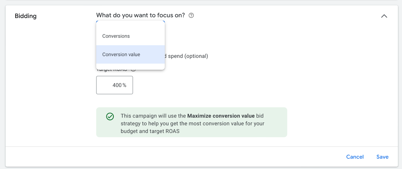The height and width of the screenshot is (169, 402).
Task: Choose Conversions from the focus dropdown
Action: pyautogui.click(x=116, y=36)
